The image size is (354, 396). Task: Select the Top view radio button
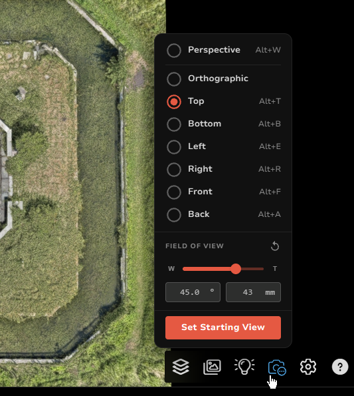pos(174,102)
